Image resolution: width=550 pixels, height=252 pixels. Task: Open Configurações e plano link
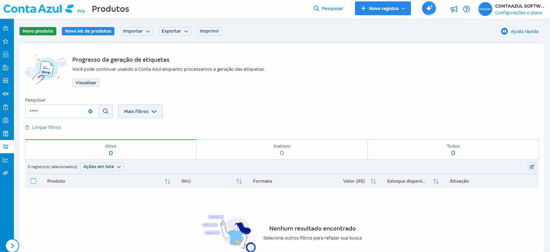(x=519, y=13)
